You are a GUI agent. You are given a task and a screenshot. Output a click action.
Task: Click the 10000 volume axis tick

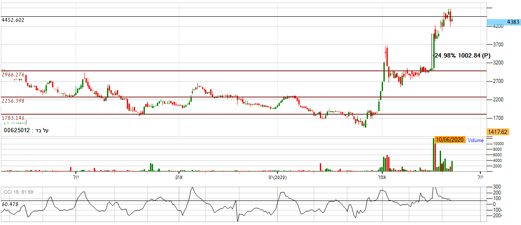click(x=498, y=144)
